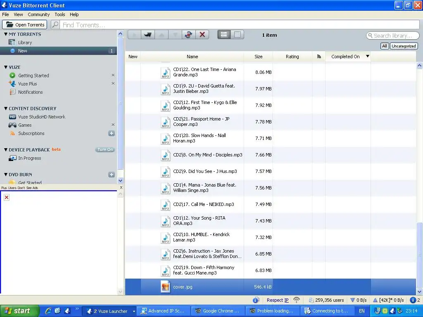Open the View menu
Viewport: 423px width, 317px height.
[18, 14]
